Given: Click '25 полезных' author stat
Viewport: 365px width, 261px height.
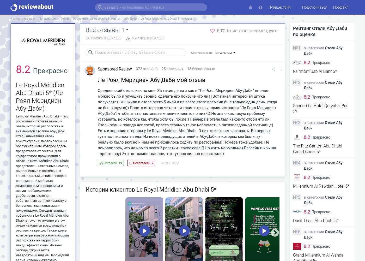Looking at the screenshot, I should tap(172, 69).
